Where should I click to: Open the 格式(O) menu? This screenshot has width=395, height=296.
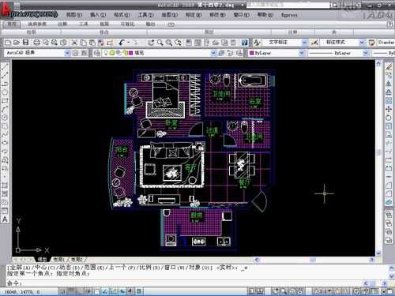tap(122, 15)
